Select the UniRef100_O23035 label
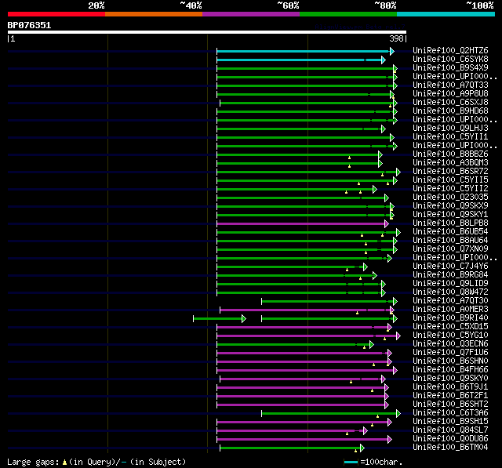This screenshot has width=502, height=468. click(450, 197)
